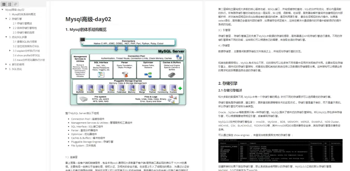Click the SQL Interface icon in diagram

point(101,74)
